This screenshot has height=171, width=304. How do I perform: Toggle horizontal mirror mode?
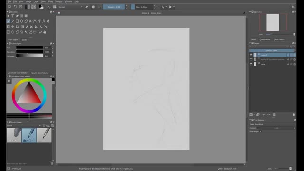click(x=162, y=7)
